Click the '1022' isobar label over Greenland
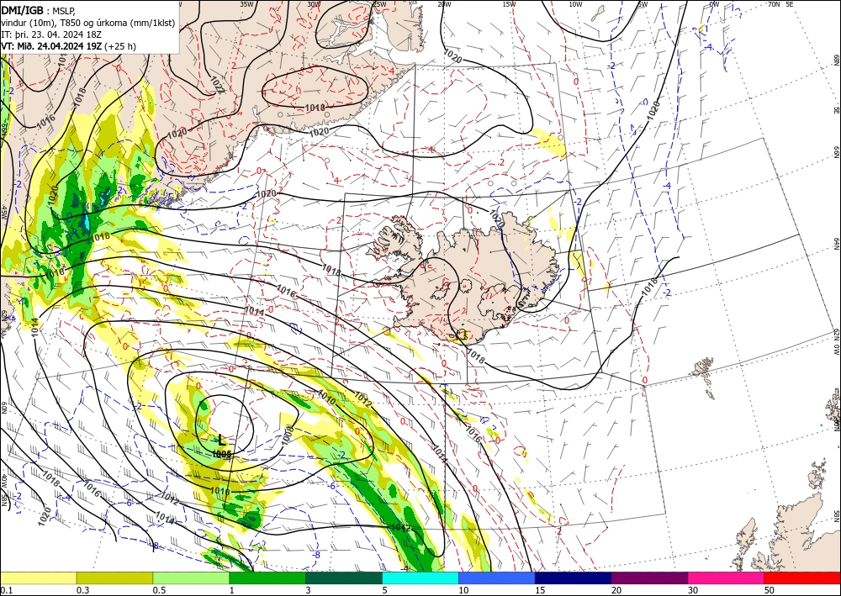841x596 pixels. point(217,86)
